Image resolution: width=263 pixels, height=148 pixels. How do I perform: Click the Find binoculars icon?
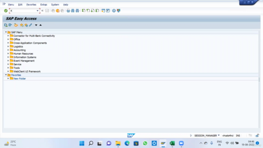[x=73, y=11]
